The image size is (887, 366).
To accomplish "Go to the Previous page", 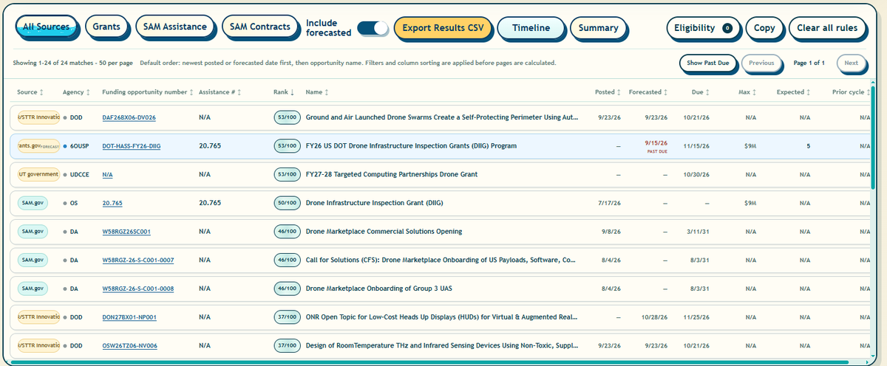I will 761,63.
